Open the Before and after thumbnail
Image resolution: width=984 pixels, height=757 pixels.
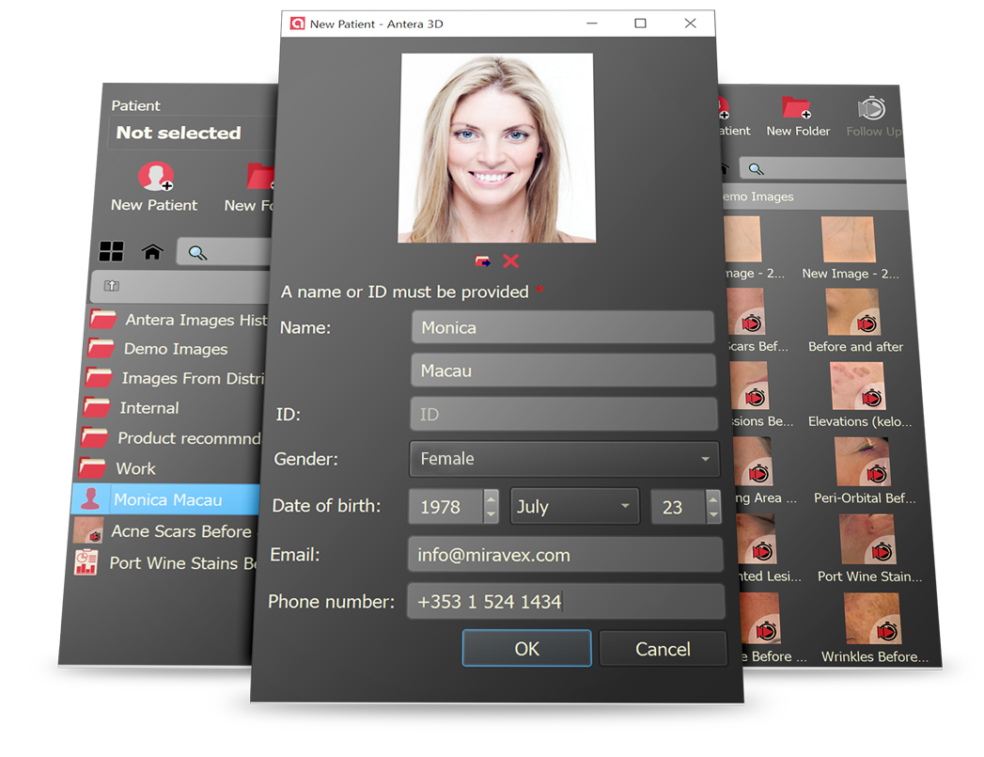[853, 314]
